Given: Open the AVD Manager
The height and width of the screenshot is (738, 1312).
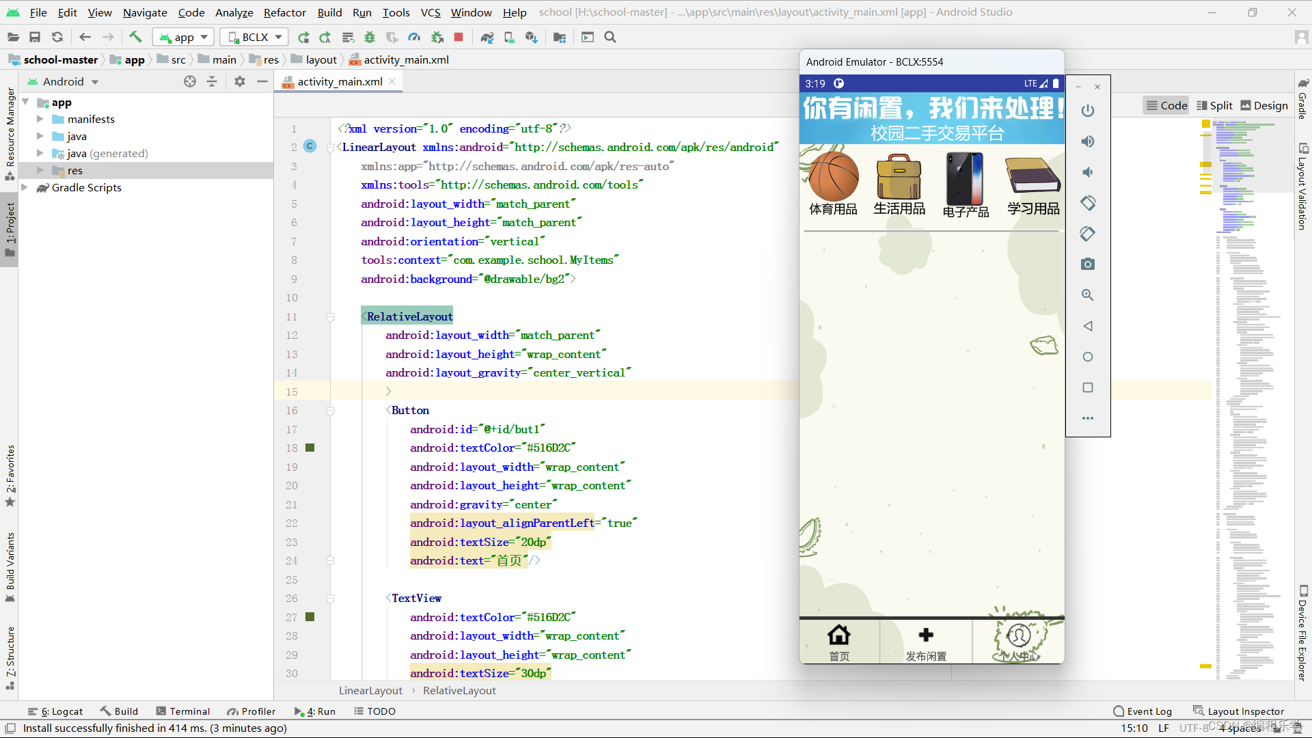Looking at the screenshot, I should 509,37.
